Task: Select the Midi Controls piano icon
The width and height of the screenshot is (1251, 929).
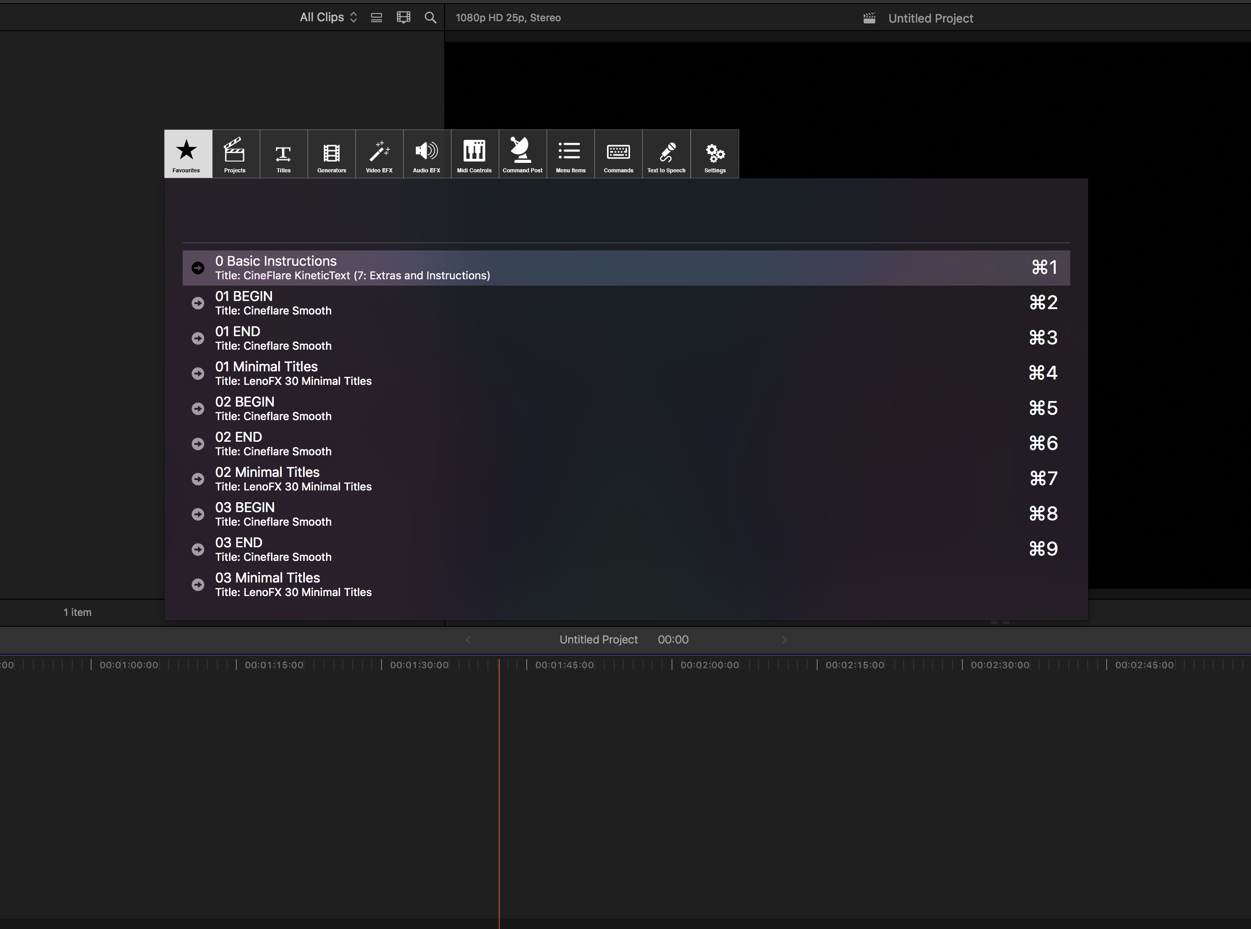Action: [474, 153]
